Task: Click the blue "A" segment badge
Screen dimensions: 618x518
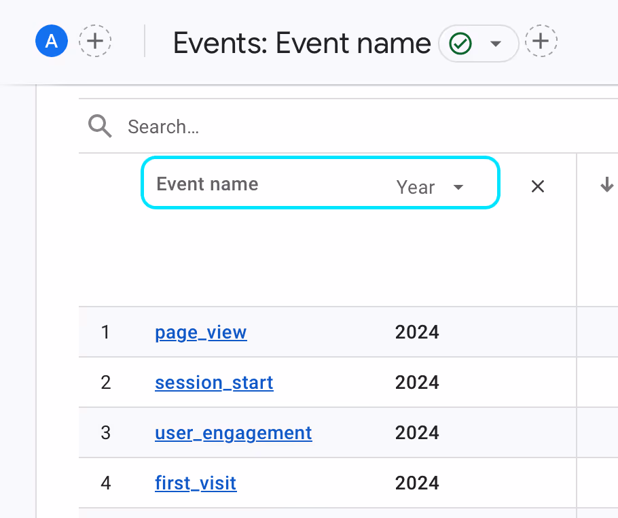Action: tap(52, 42)
